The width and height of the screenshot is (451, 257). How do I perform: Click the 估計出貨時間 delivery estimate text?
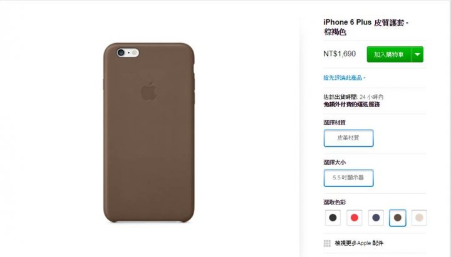[353, 97]
